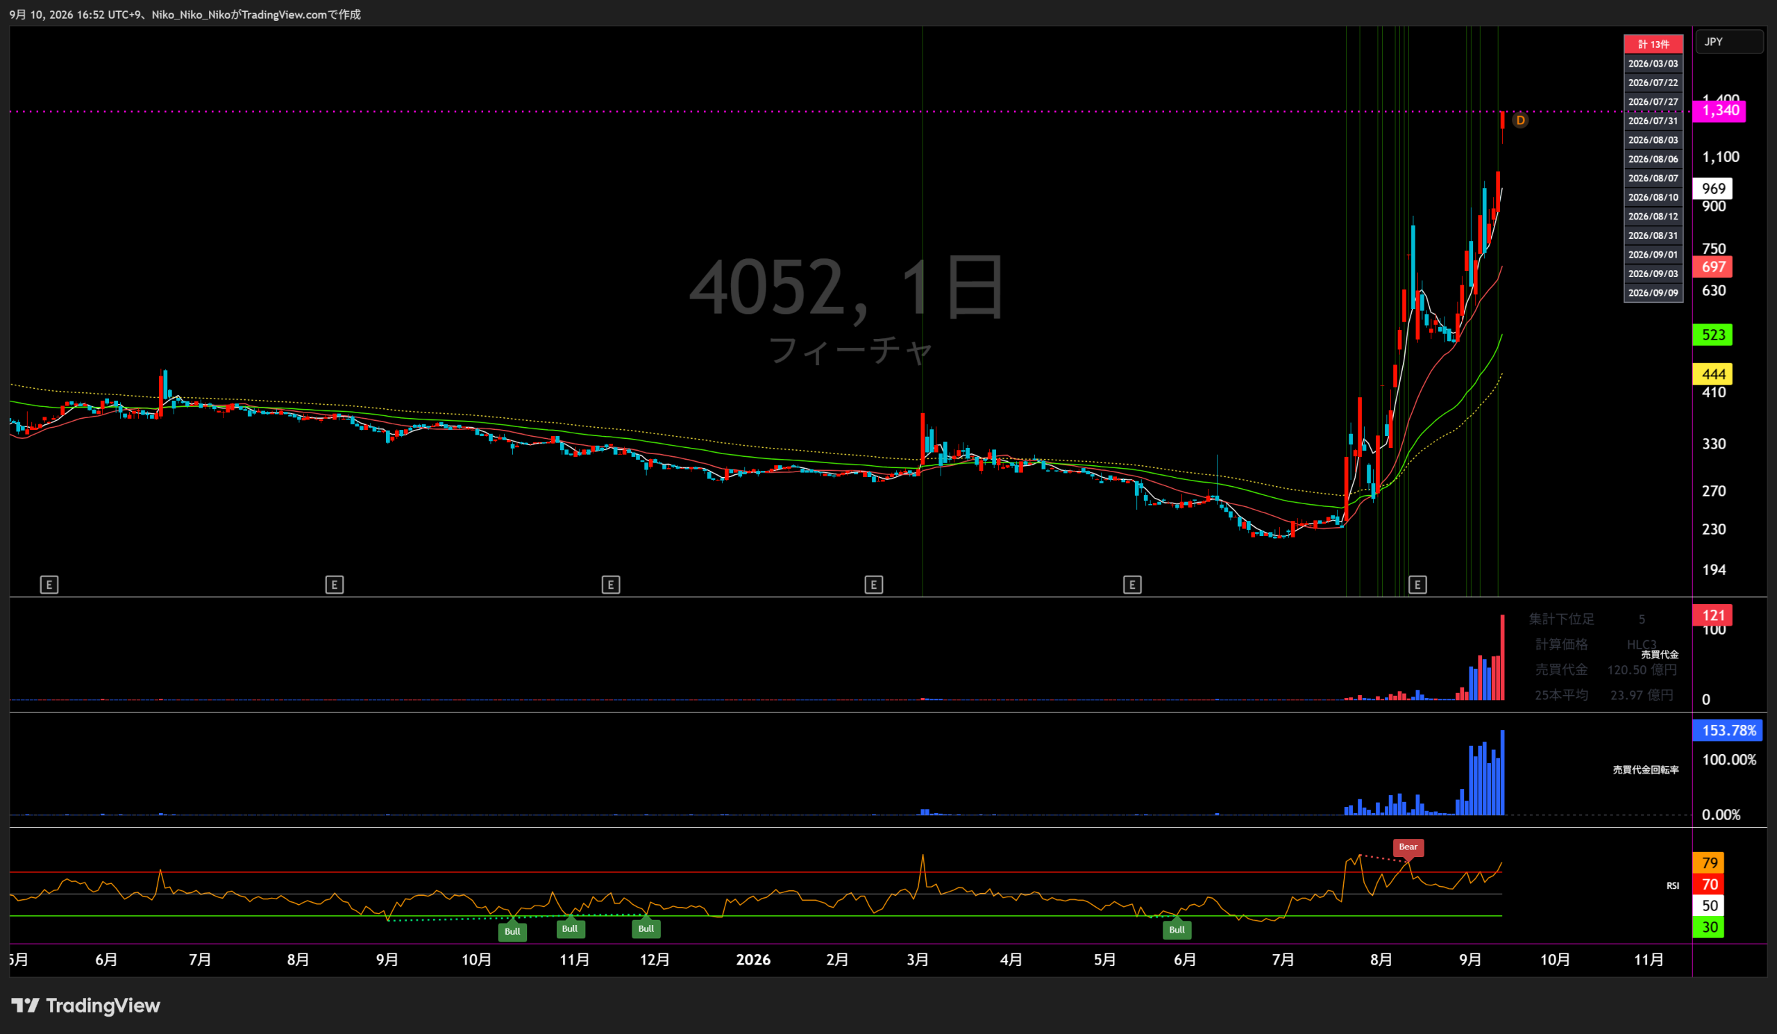Click the orange 79 RSI value label
This screenshot has height=1034, width=1777.
[1708, 863]
